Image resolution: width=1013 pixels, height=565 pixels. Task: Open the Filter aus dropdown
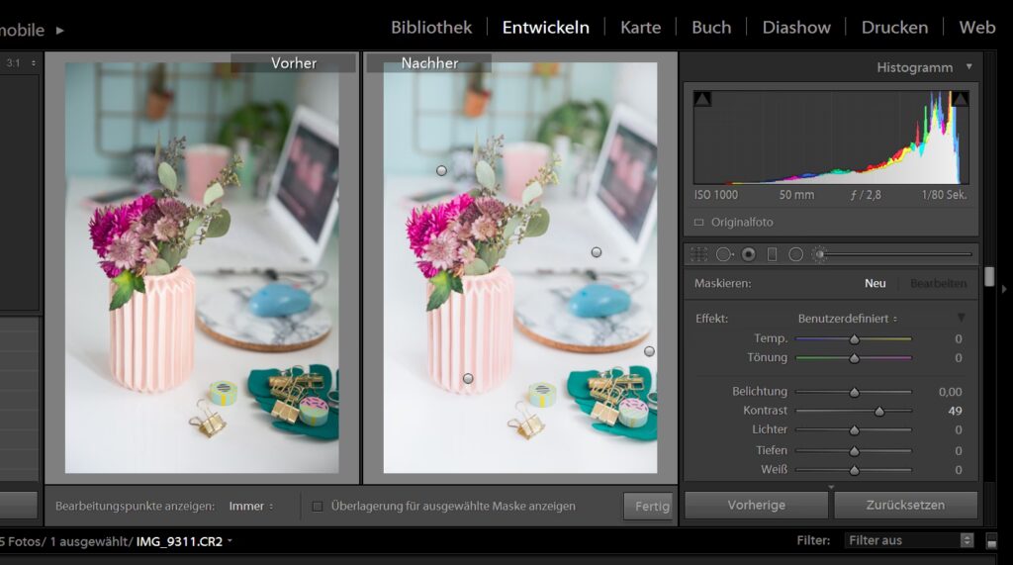tap(910, 540)
